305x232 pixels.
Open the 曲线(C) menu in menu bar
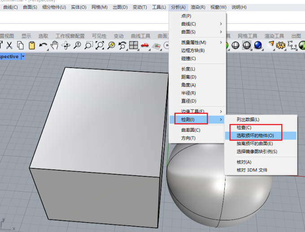coord(11,7)
